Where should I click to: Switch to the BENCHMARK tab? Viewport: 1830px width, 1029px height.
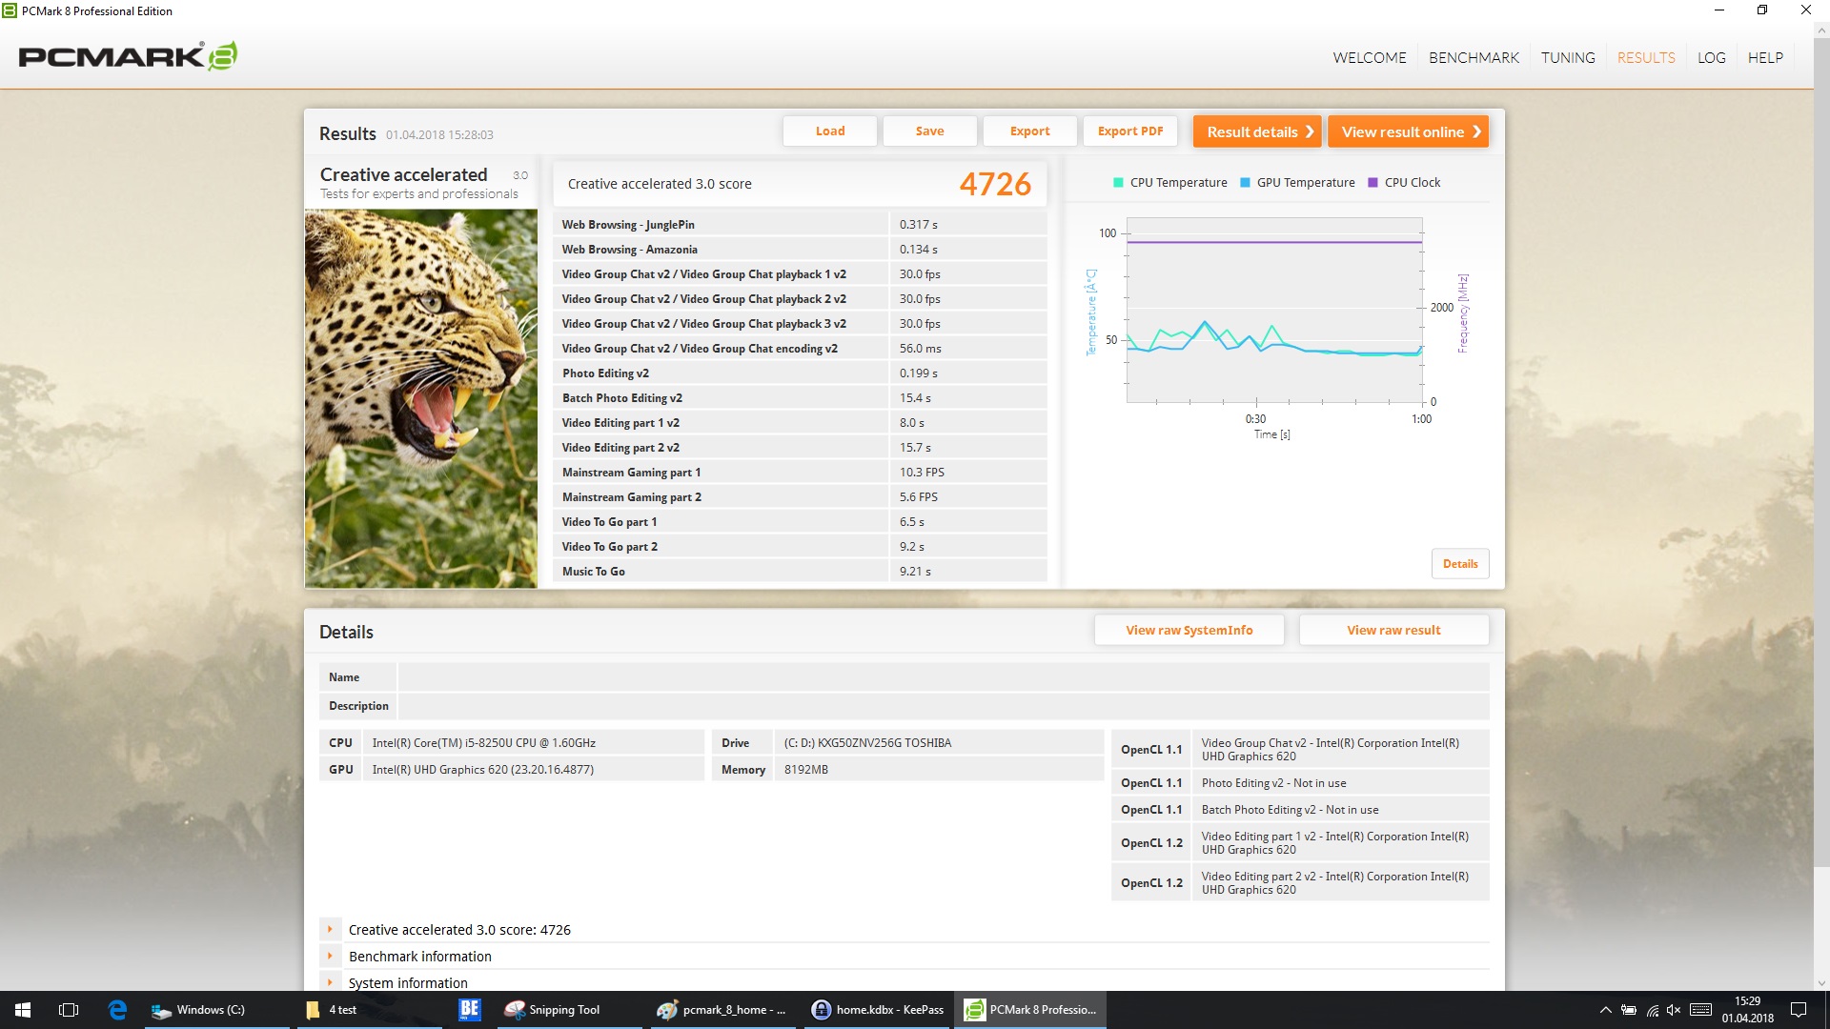coord(1474,57)
